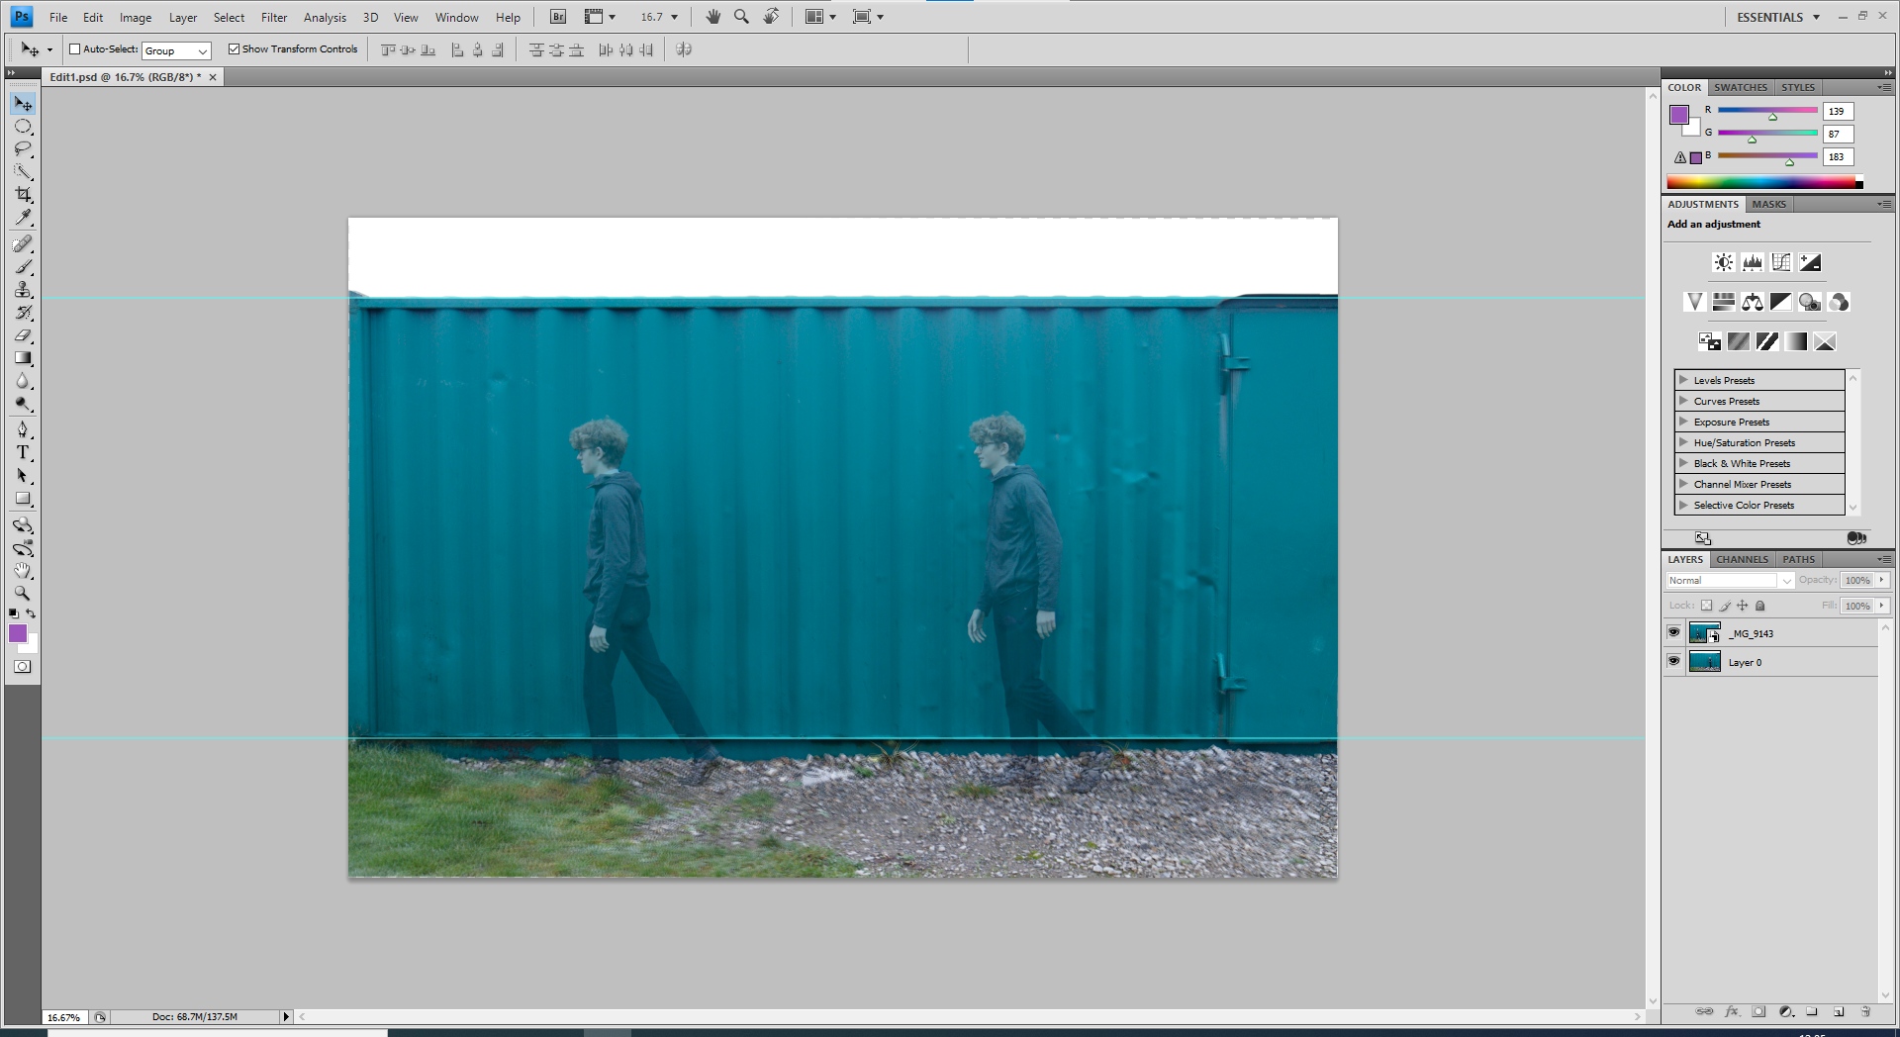Switch to the Swatches tab
This screenshot has width=1900, height=1037.
point(1741,87)
